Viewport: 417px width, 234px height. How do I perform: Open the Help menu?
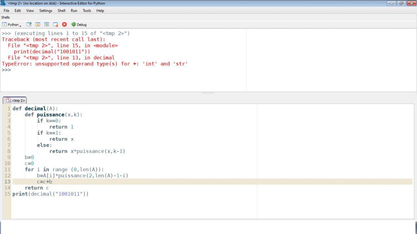[100, 11]
